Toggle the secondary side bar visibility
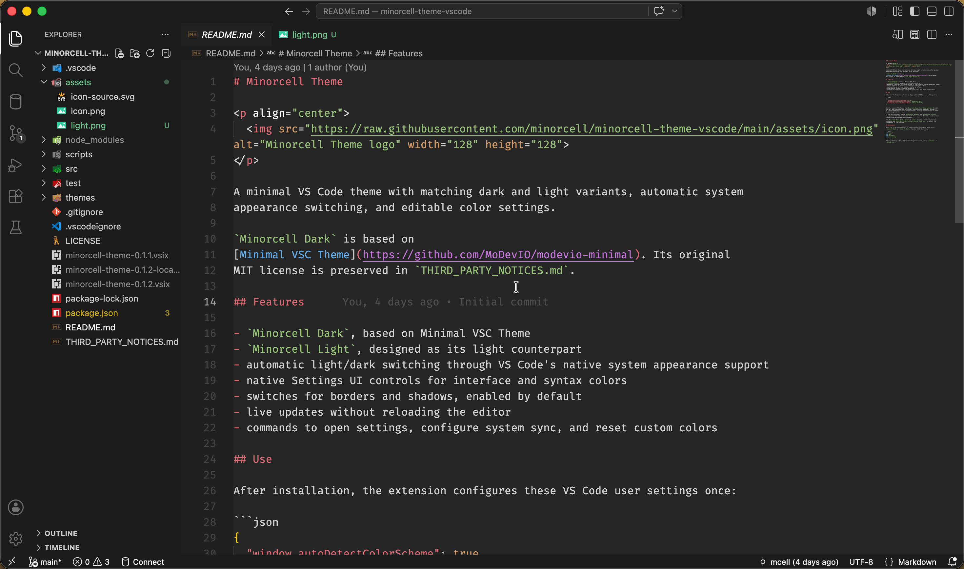The width and height of the screenshot is (964, 569). click(949, 11)
